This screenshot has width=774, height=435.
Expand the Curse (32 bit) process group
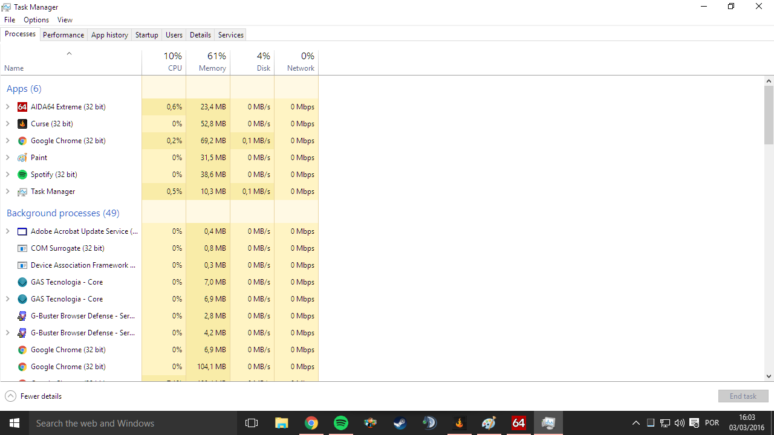[8, 124]
